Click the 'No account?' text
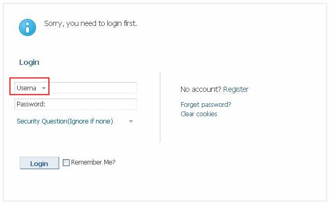This screenshot has width=330, height=206. pos(201,89)
